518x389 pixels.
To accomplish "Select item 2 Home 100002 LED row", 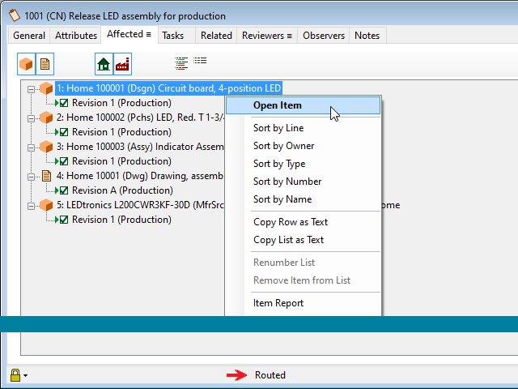I will tap(138, 118).
